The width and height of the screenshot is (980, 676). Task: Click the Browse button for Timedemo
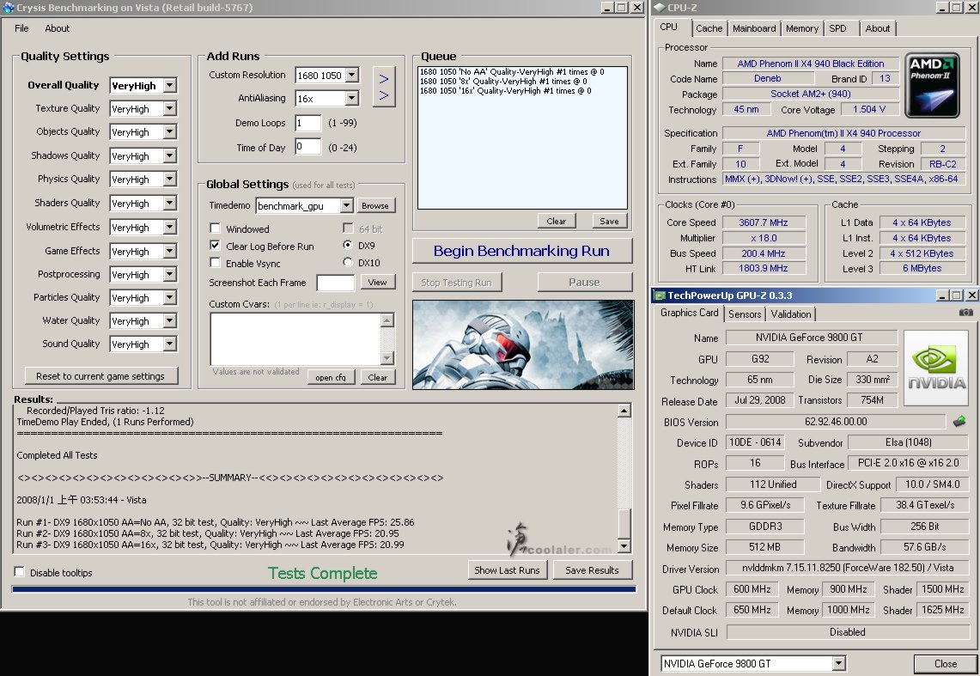(375, 205)
